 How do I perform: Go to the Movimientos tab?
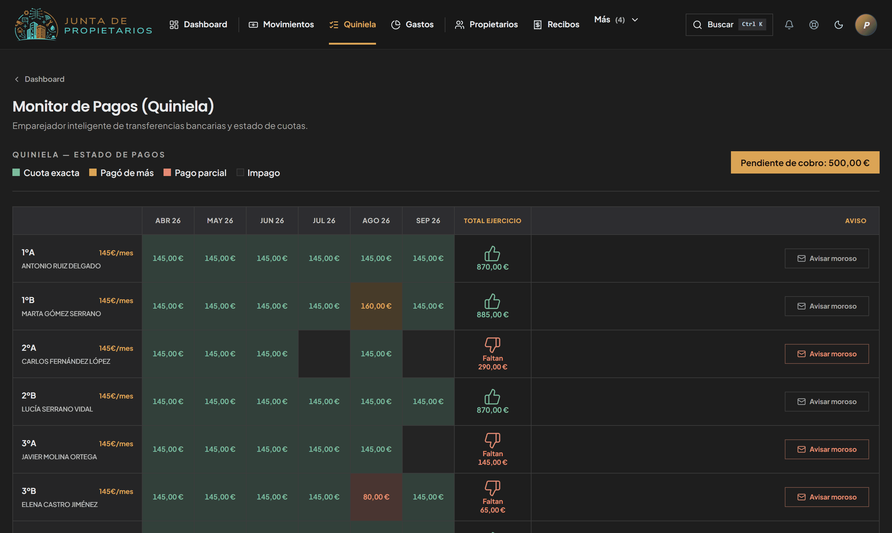[x=281, y=24]
